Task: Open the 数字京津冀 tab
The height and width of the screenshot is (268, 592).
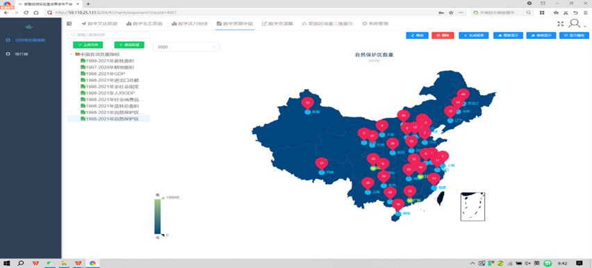Action: click(277, 24)
